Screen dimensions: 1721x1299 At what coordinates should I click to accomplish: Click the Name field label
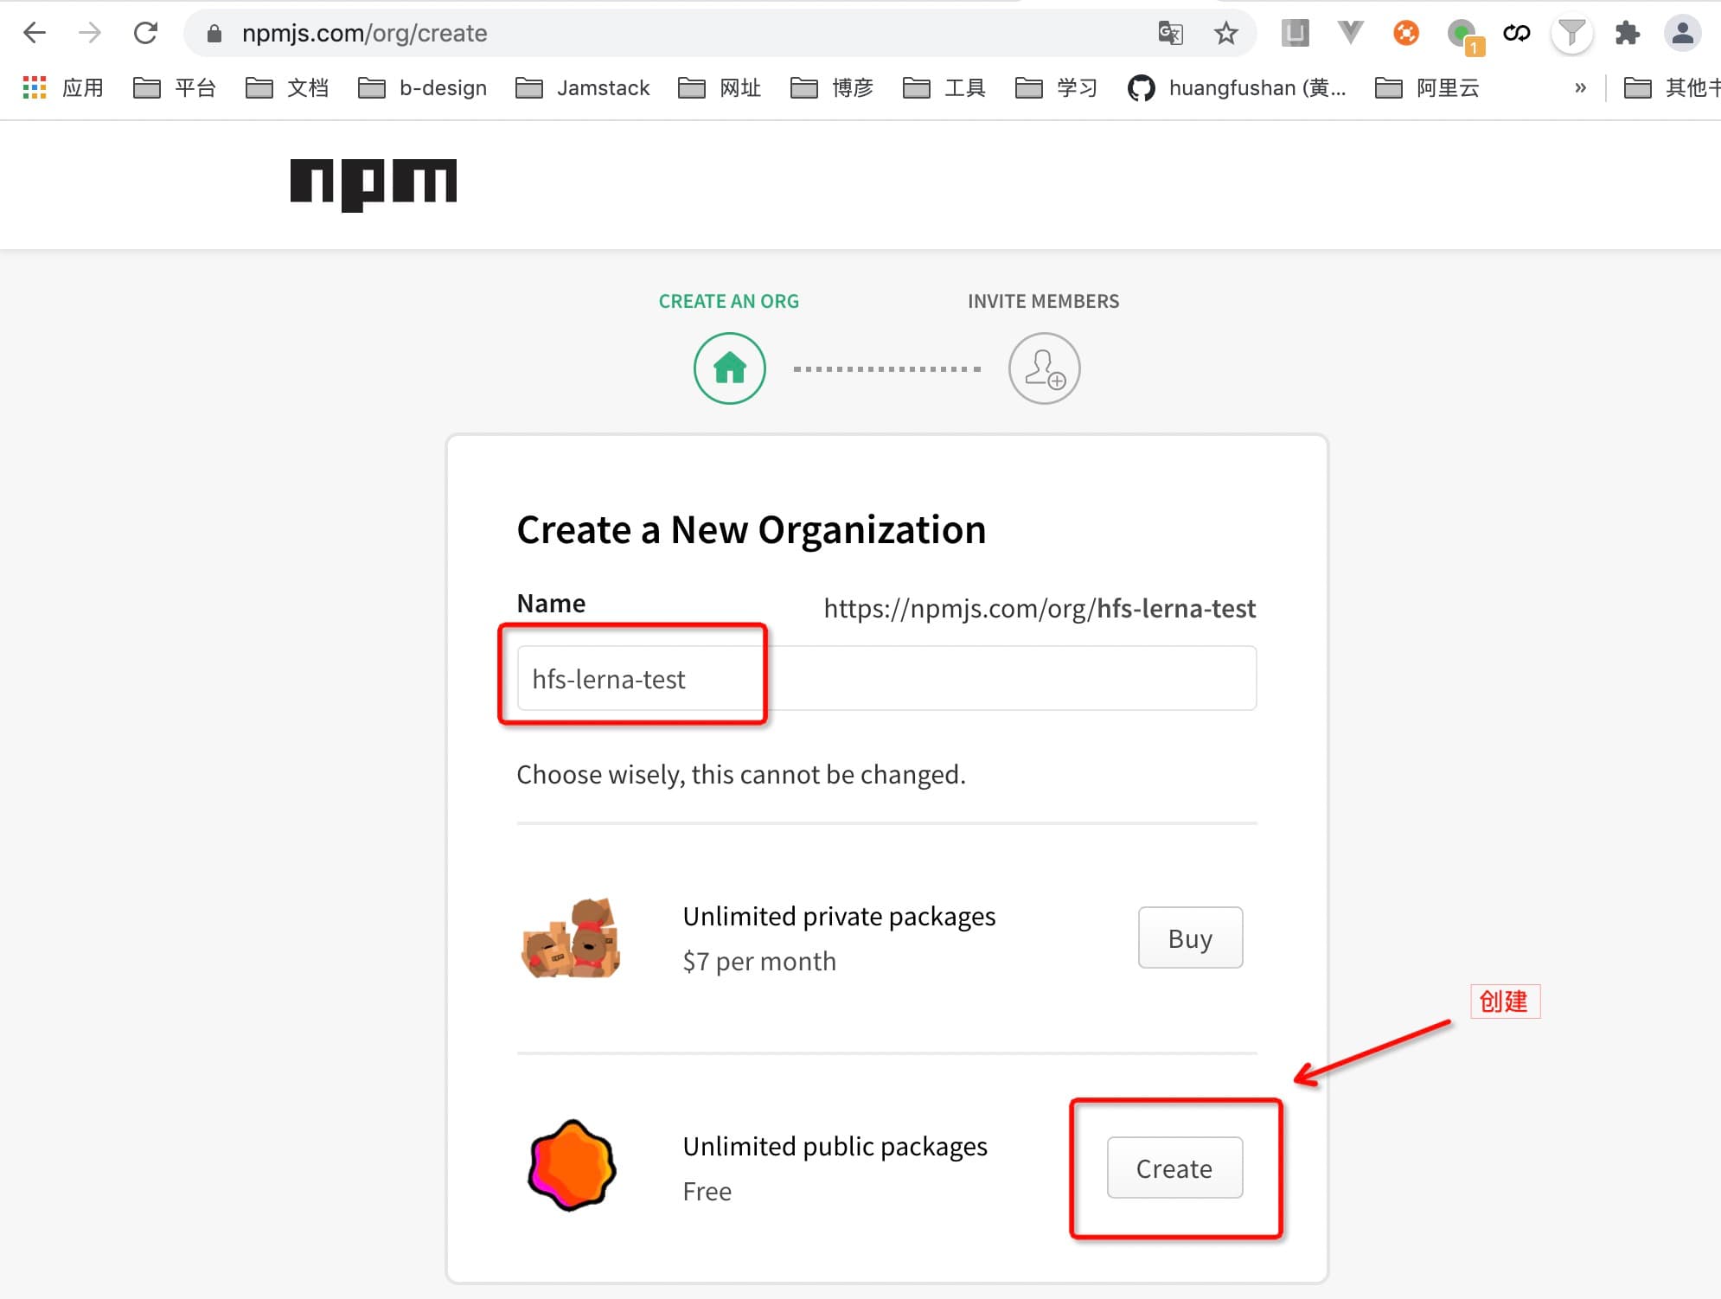point(551,604)
